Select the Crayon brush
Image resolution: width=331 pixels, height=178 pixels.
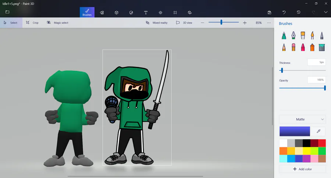point(303,47)
